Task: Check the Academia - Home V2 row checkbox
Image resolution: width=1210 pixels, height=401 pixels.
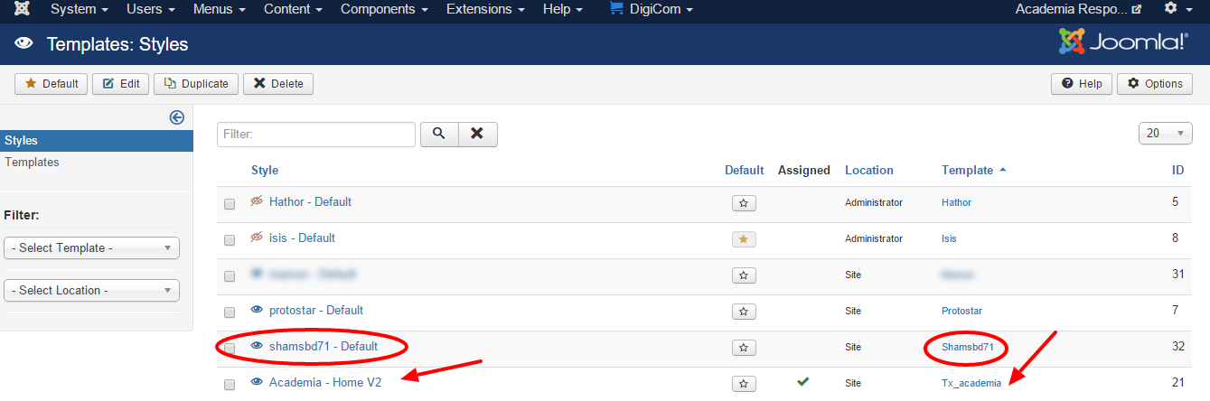Action: pyautogui.click(x=230, y=384)
